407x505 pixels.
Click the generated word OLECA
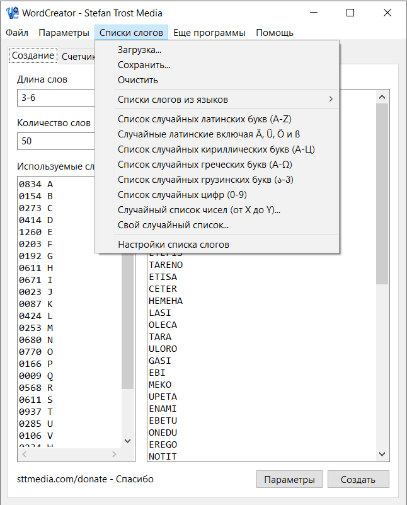click(163, 325)
